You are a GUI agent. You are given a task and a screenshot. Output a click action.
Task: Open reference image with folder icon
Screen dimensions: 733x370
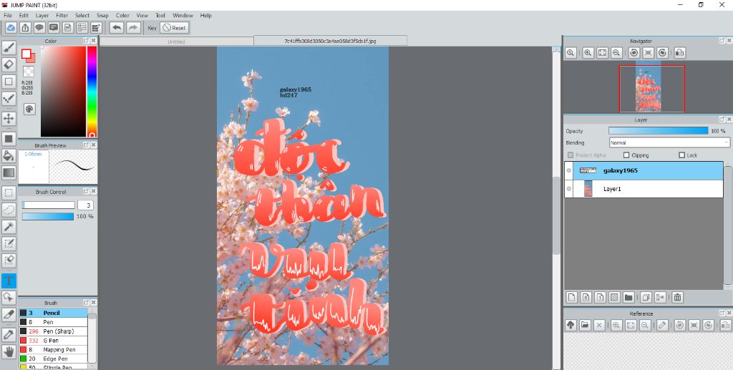(585, 325)
